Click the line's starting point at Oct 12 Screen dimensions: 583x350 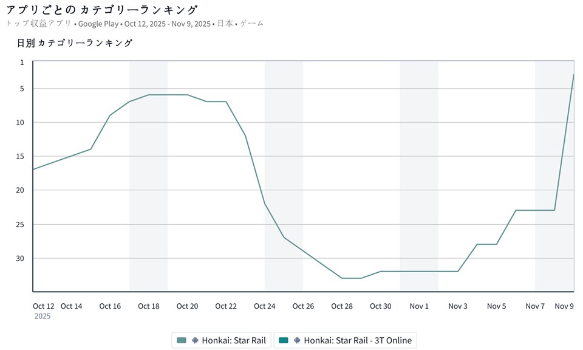pyautogui.click(x=33, y=170)
